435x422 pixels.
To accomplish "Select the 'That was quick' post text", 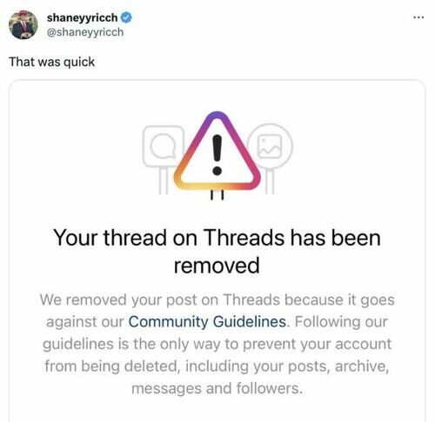I will (x=52, y=62).
